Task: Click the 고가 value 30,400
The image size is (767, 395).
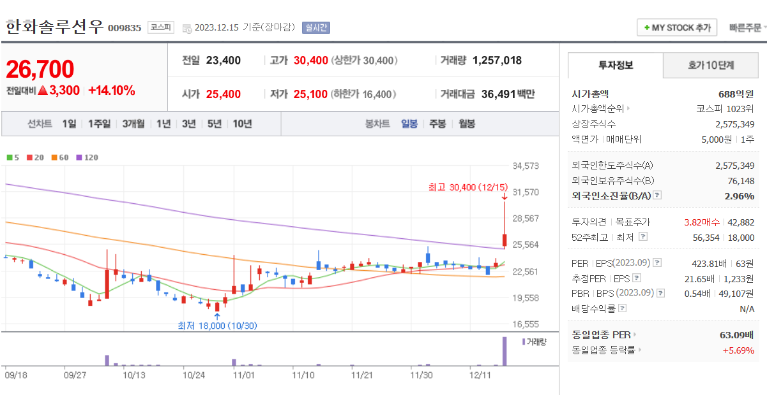Action: (x=311, y=61)
